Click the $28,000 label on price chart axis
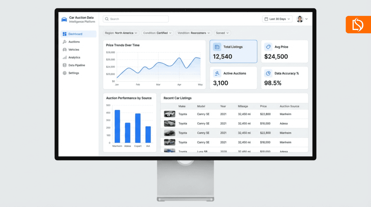The height and width of the screenshot is (207, 371). click(x=110, y=52)
